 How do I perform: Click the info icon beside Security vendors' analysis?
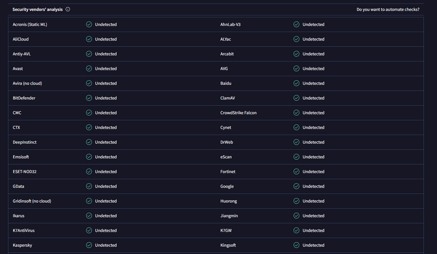68,9
